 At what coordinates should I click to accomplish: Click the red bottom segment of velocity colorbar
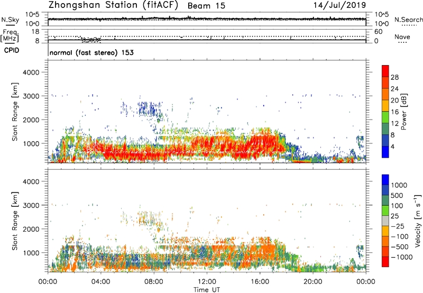click(385, 262)
